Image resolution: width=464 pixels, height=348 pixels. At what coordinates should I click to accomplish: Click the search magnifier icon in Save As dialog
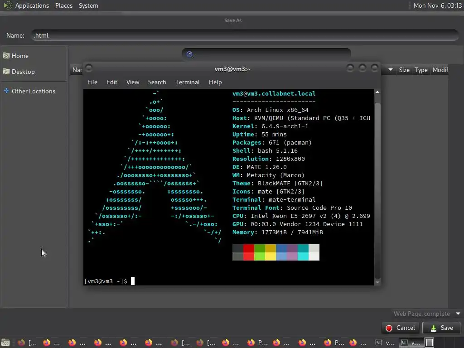tap(190, 54)
